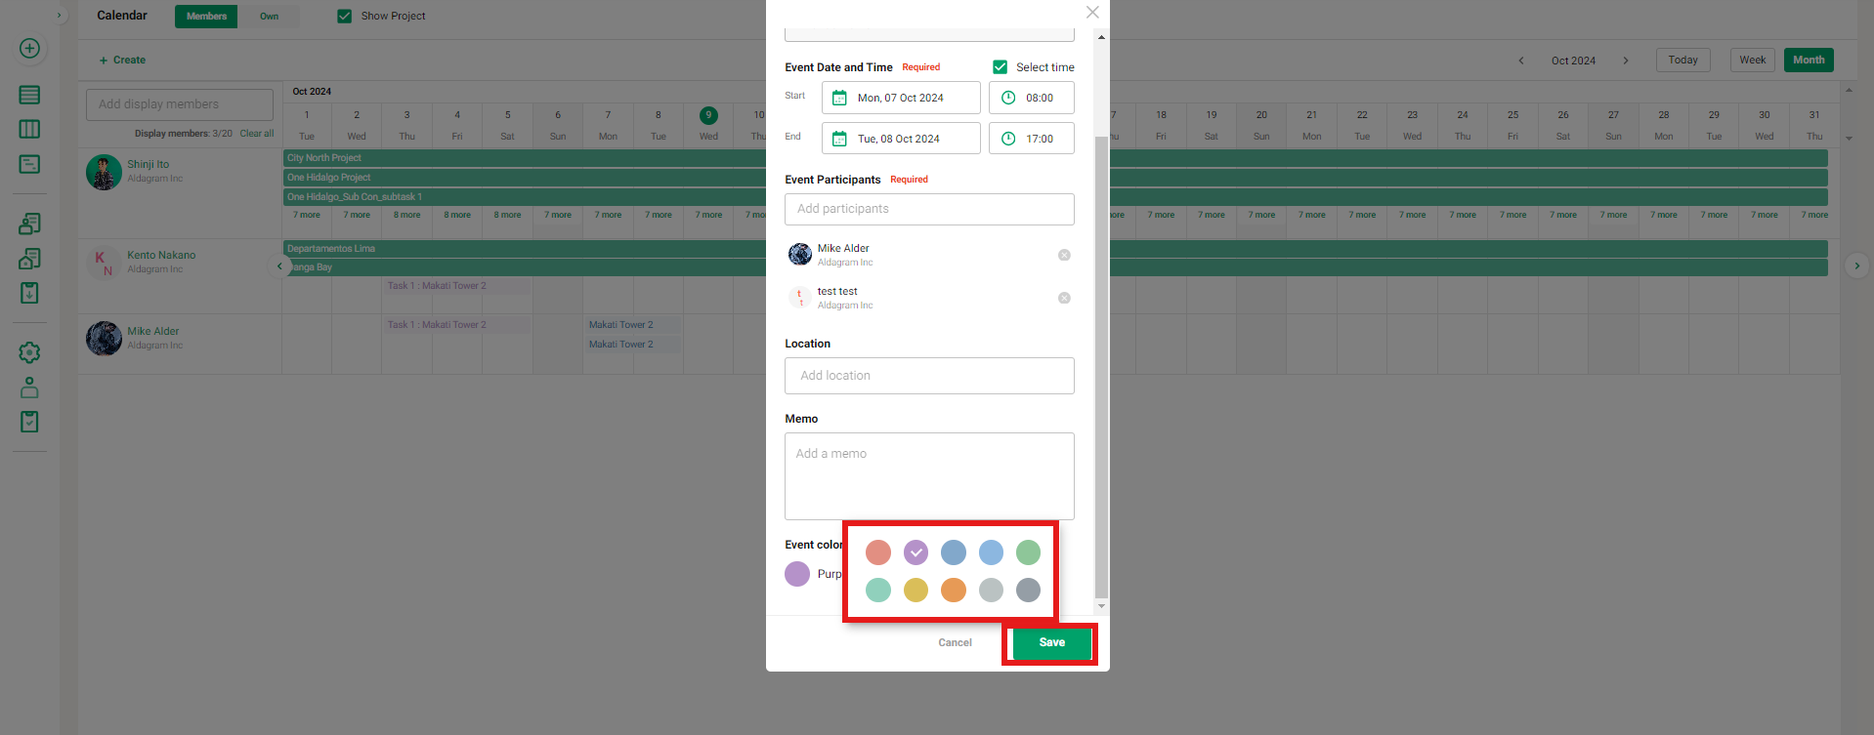This screenshot has height=735, width=1874.
Task: Click the end time clock icon
Action: 1008,139
